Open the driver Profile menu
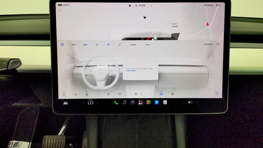263x148 pixels. [x=140, y=5]
